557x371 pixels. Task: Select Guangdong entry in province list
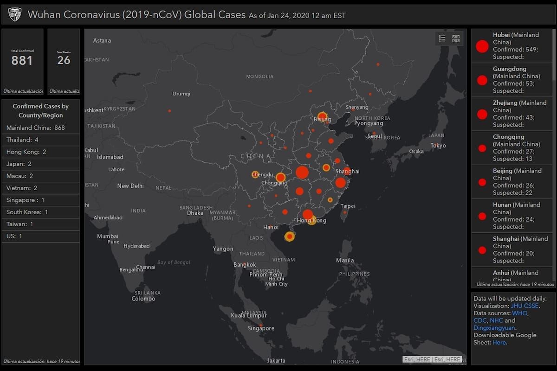(512, 80)
